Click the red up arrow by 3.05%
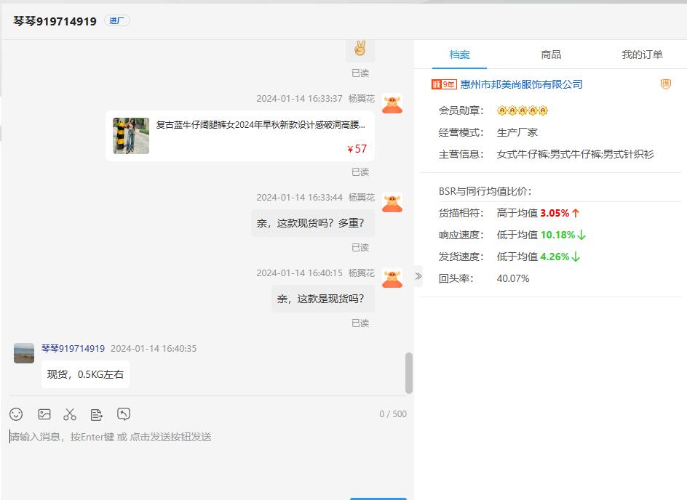 click(575, 213)
